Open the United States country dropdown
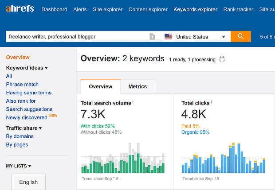This screenshot has width=275, height=190. tap(195, 36)
